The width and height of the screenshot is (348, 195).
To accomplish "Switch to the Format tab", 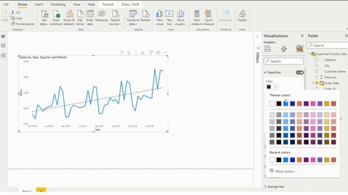I will pyautogui.click(x=108, y=4).
